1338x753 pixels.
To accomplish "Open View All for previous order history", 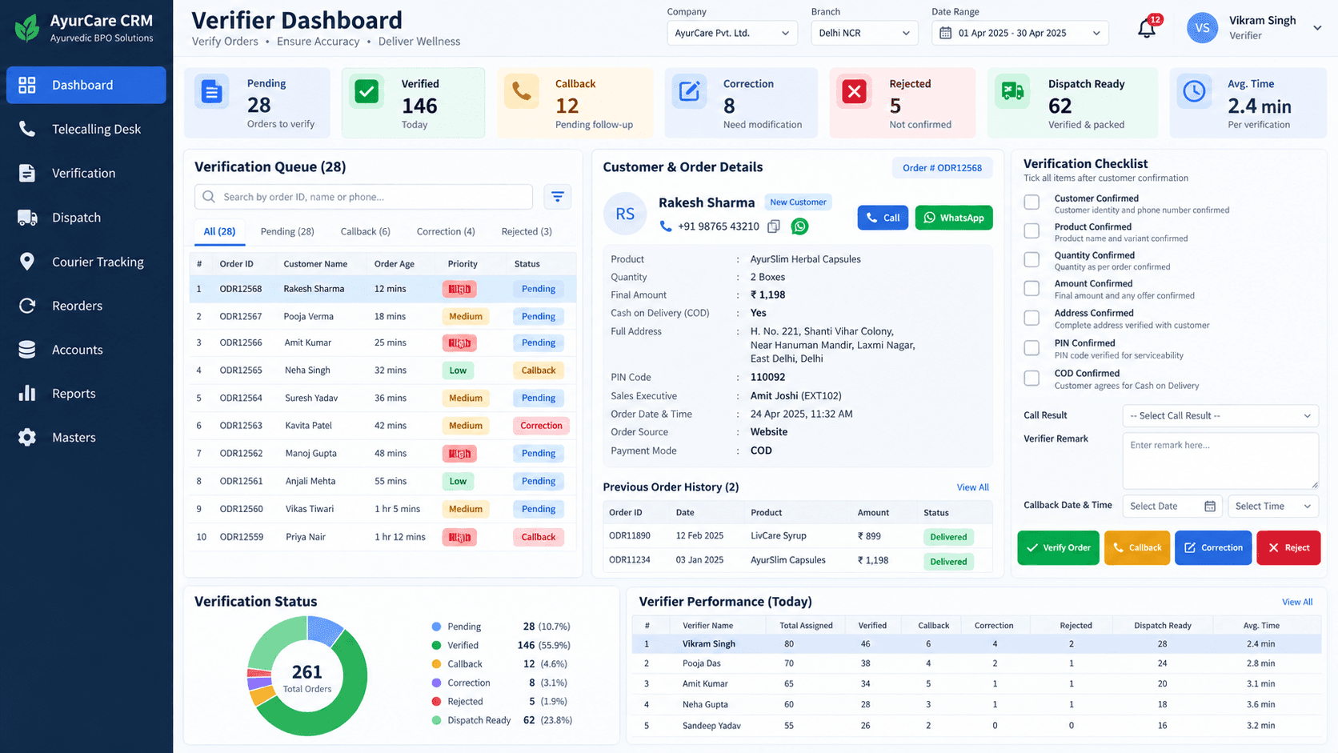I will click(972, 487).
